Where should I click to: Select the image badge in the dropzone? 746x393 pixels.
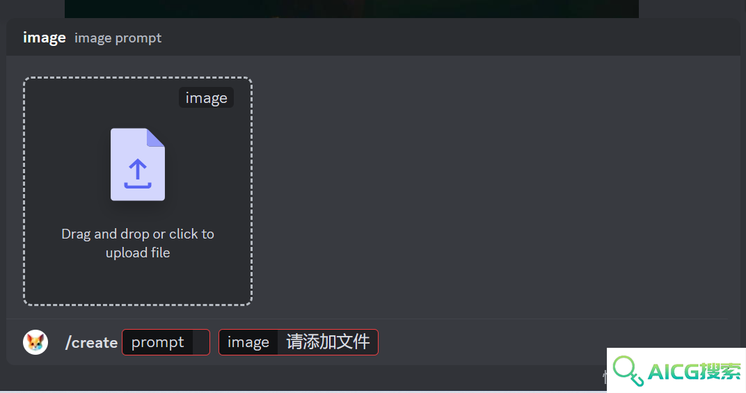[x=207, y=97]
